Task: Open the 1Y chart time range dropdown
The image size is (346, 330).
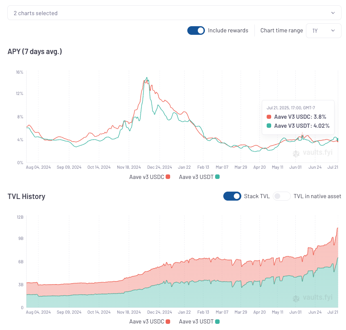Action: point(324,31)
